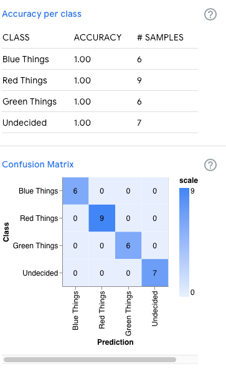Select the Green Things table row

[100, 101]
